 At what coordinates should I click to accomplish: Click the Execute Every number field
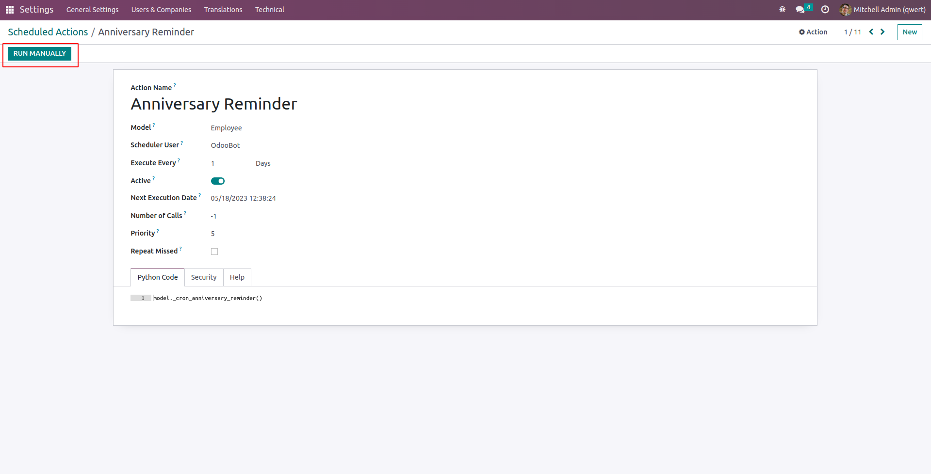click(212, 163)
